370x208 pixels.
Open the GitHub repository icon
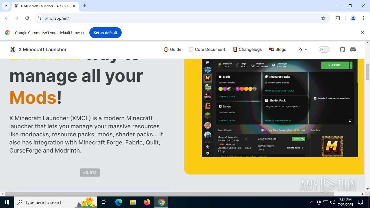(x=343, y=49)
